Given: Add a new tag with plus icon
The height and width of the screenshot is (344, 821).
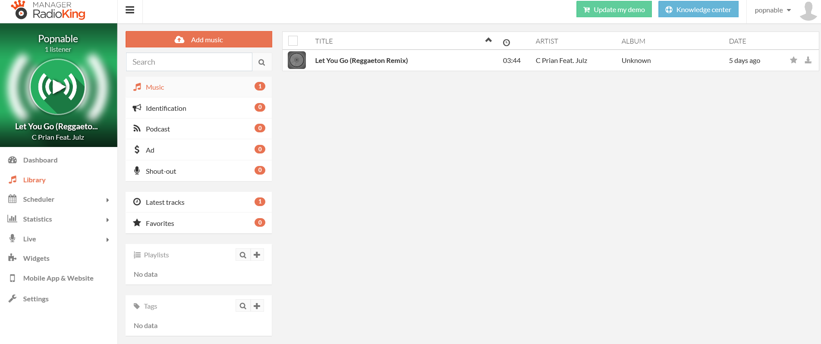Looking at the screenshot, I should pyautogui.click(x=257, y=306).
